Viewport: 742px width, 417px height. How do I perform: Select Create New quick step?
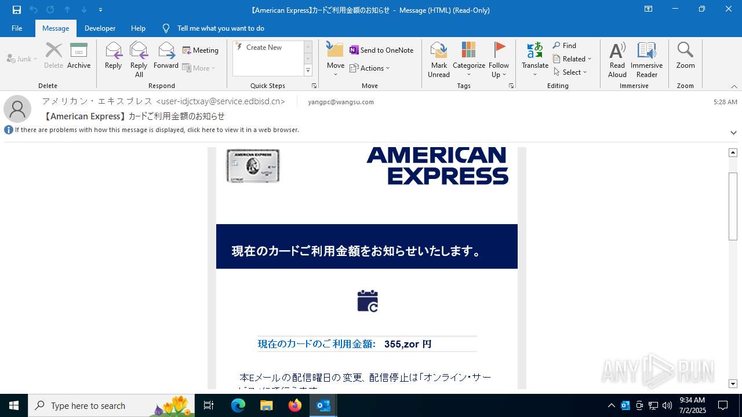[264, 47]
